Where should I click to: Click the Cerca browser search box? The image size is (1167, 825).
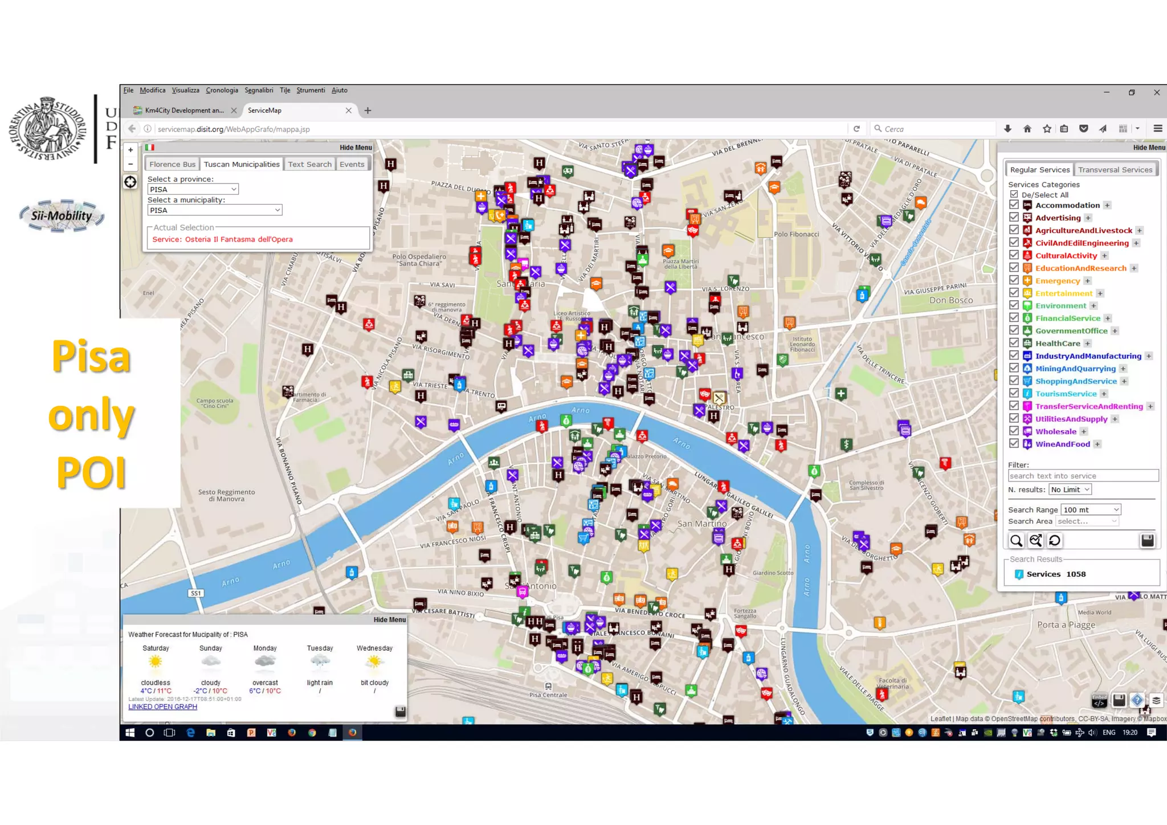pos(933,129)
